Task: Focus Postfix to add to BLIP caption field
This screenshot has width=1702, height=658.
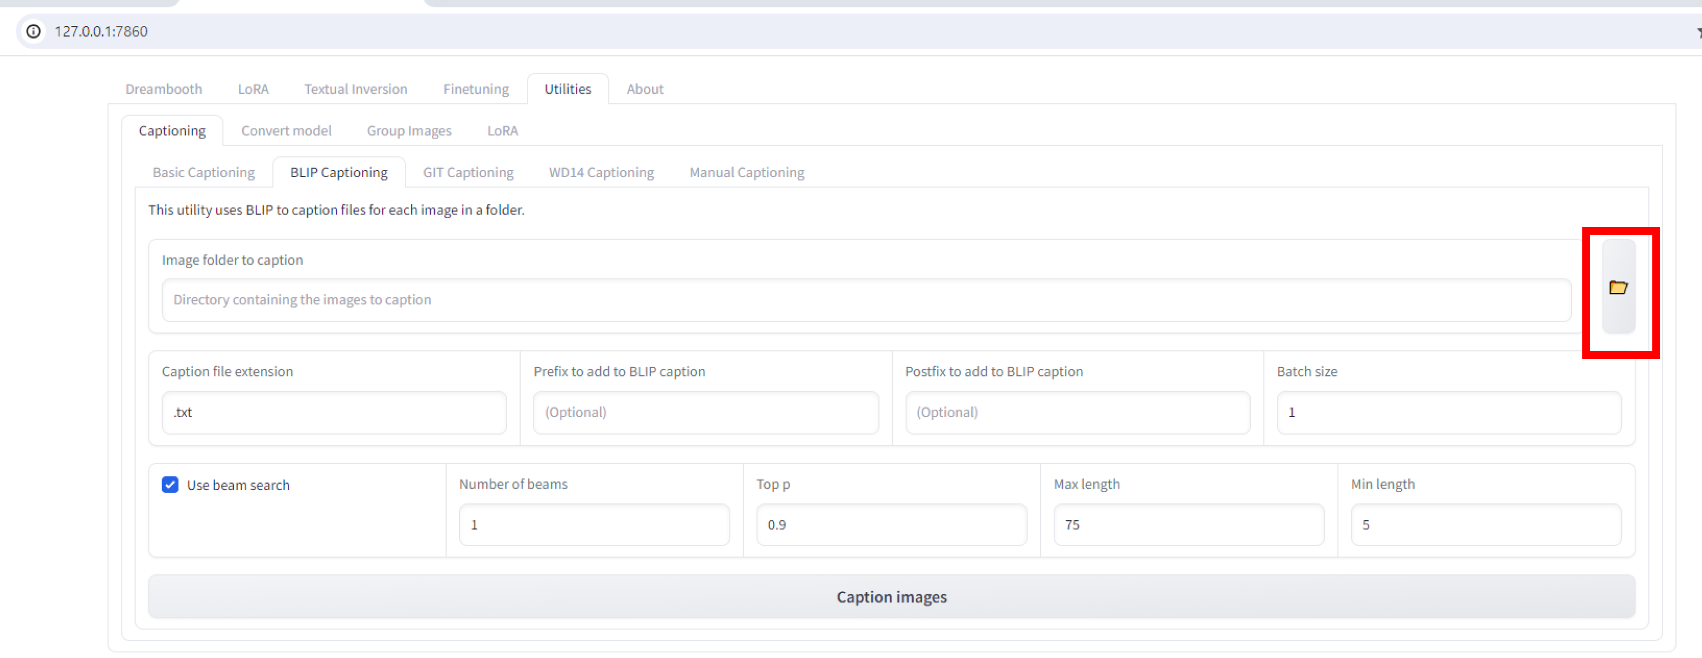Action: tap(1077, 413)
